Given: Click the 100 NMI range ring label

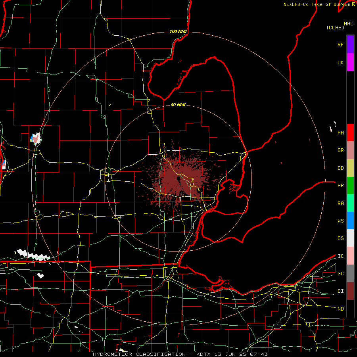Looking at the screenshot, I should [178, 31].
